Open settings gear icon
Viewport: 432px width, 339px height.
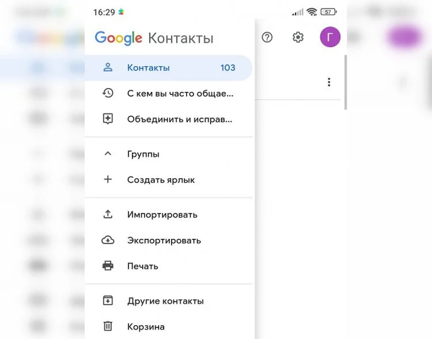tap(298, 37)
